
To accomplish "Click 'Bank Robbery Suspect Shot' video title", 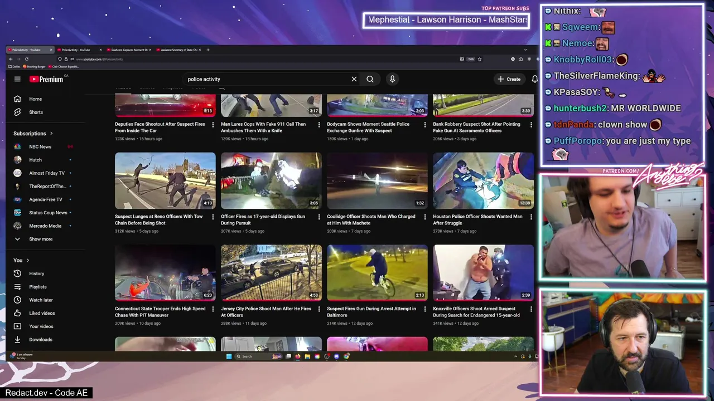I will click(476, 128).
